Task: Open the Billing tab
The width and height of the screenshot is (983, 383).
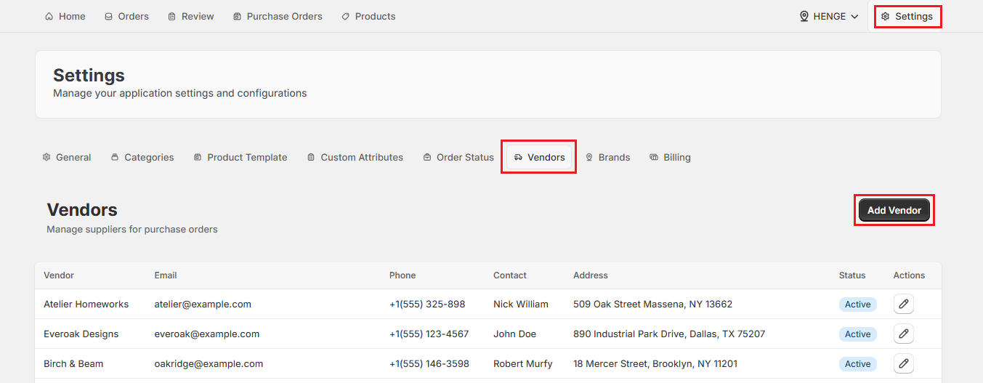Action: pyautogui.click(x=670, y=157)
